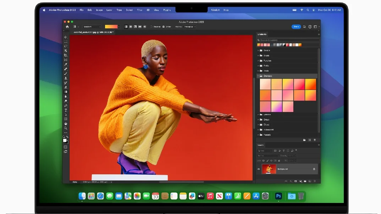Open the File menu
This screenshot has height=214, width=381.
click(x=82, y=10)
